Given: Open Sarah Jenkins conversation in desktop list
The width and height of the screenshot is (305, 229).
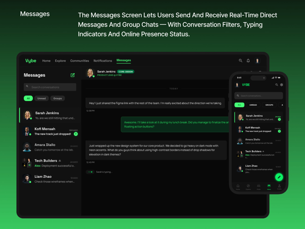Looking at the screenshot, I should [x=50, y=115].
